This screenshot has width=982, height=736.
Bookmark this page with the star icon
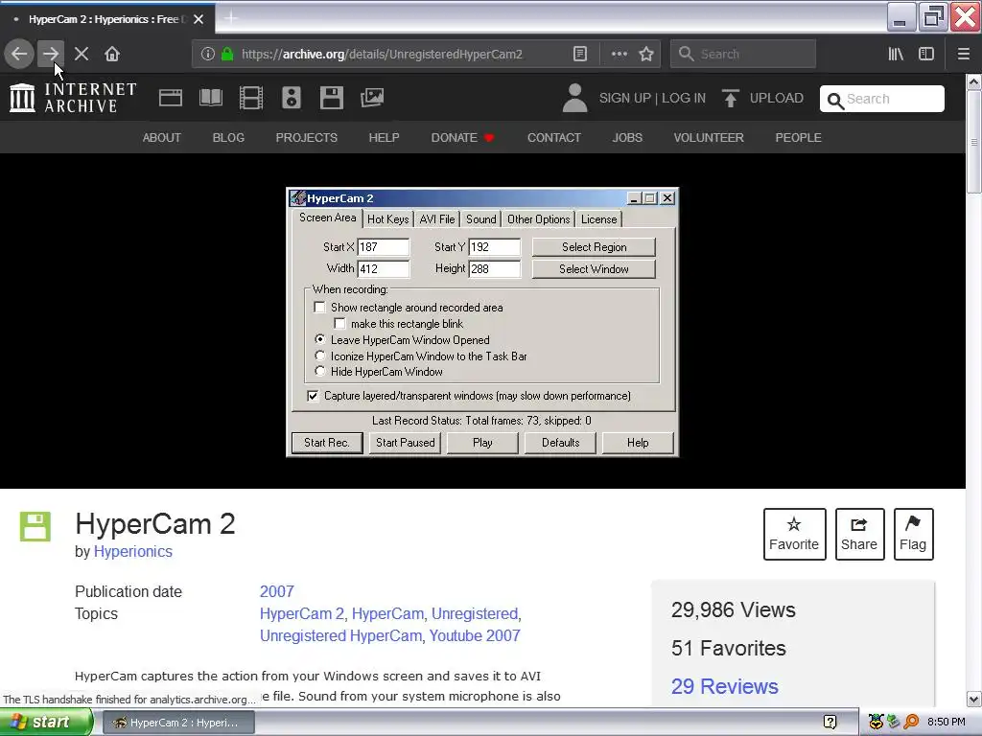coord(646,54)
